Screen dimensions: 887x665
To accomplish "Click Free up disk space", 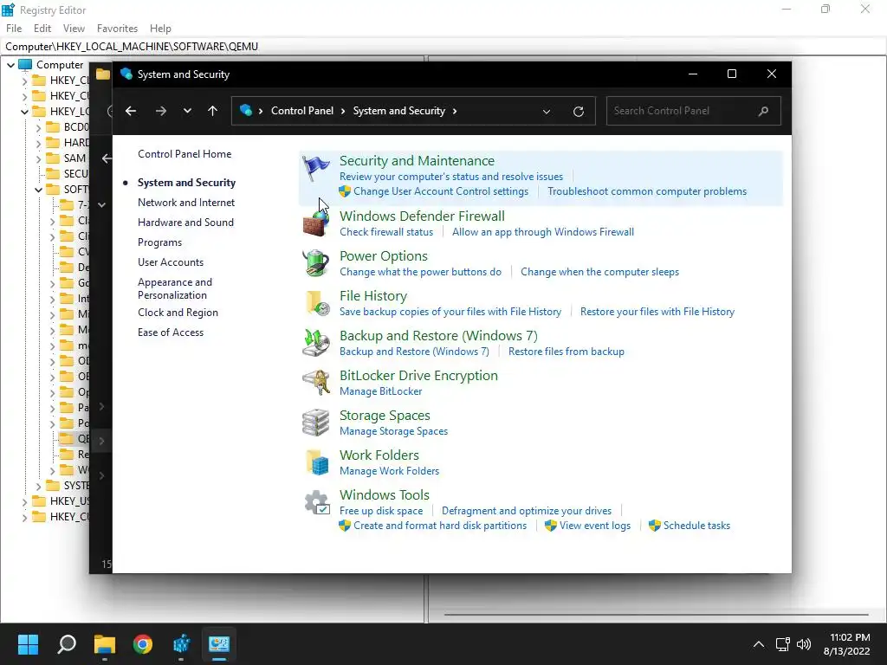I will point(381,511).
